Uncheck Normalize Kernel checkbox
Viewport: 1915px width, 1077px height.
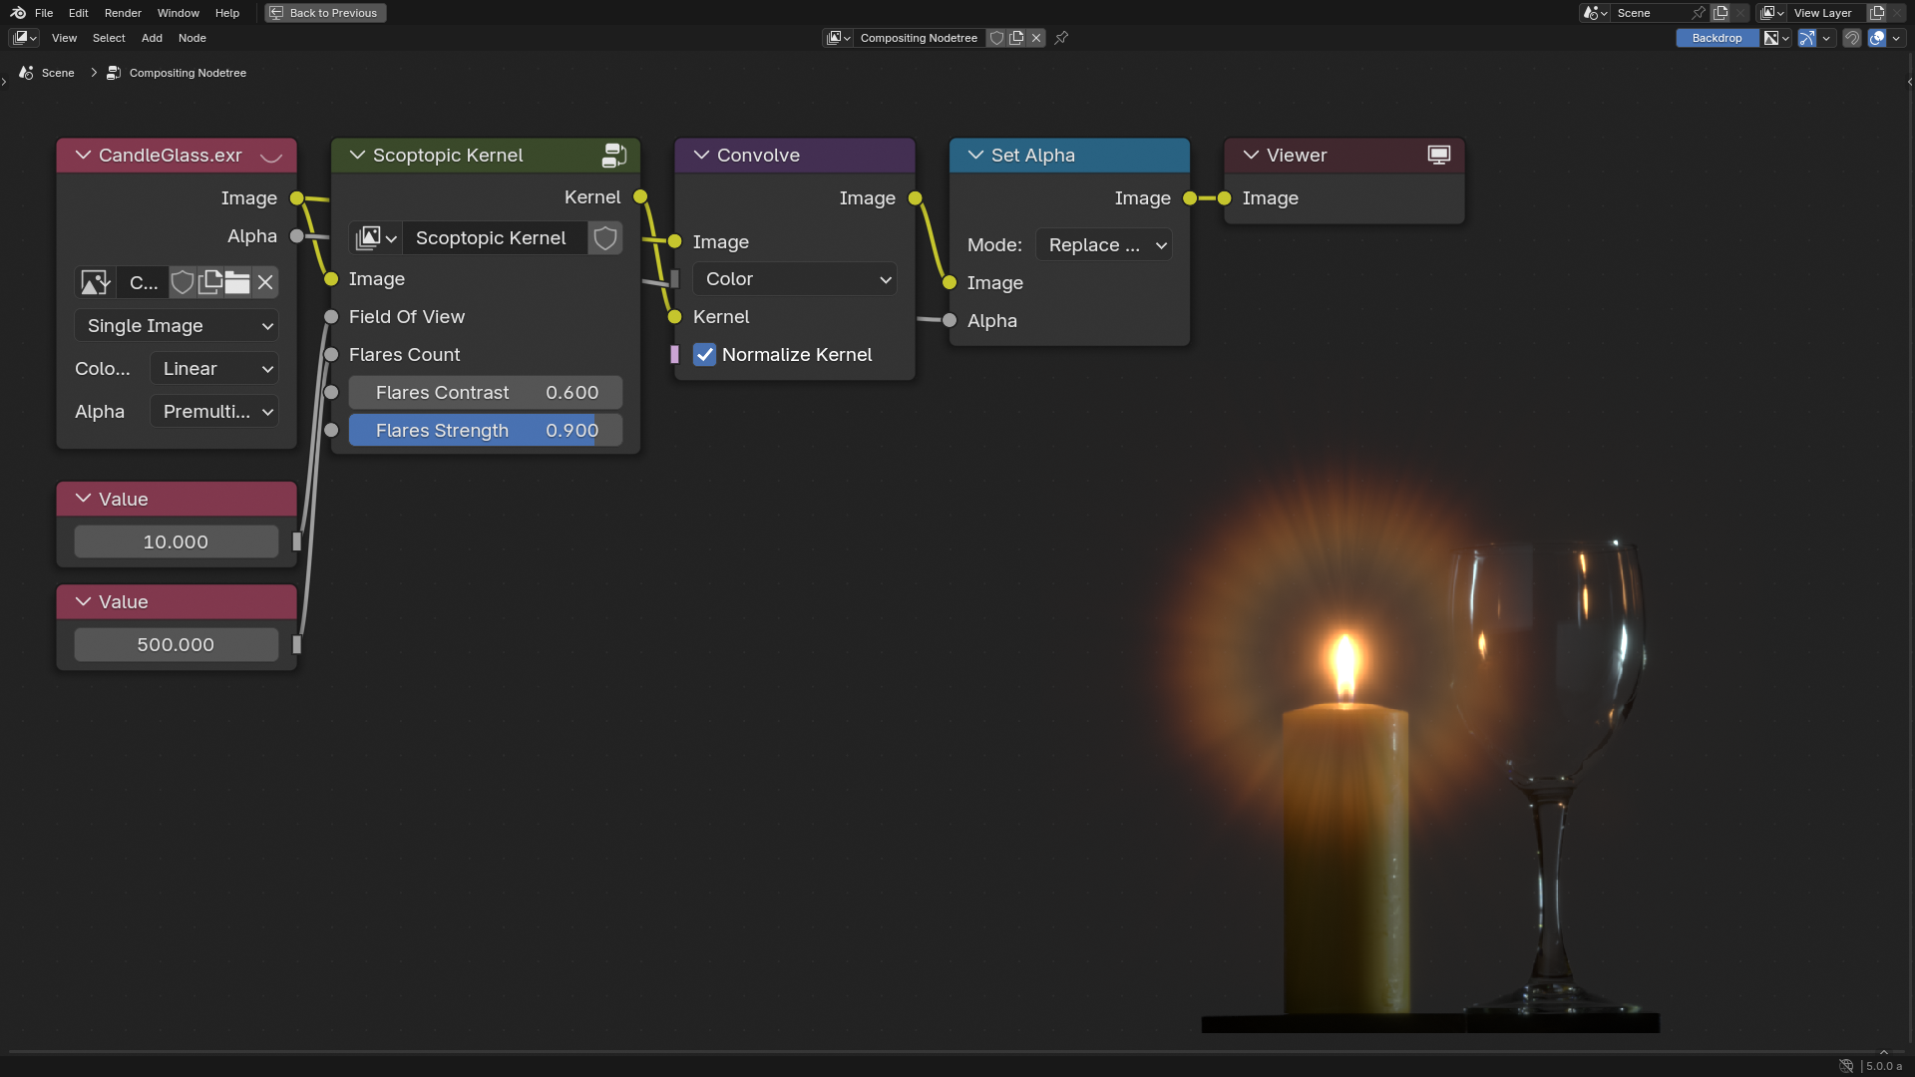704,355
